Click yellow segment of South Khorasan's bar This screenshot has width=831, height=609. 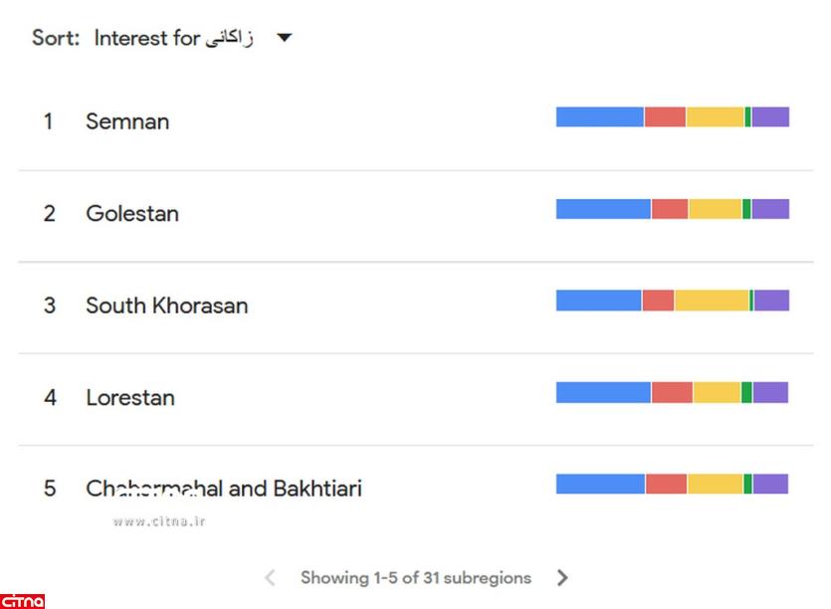(x=712, y=301)
